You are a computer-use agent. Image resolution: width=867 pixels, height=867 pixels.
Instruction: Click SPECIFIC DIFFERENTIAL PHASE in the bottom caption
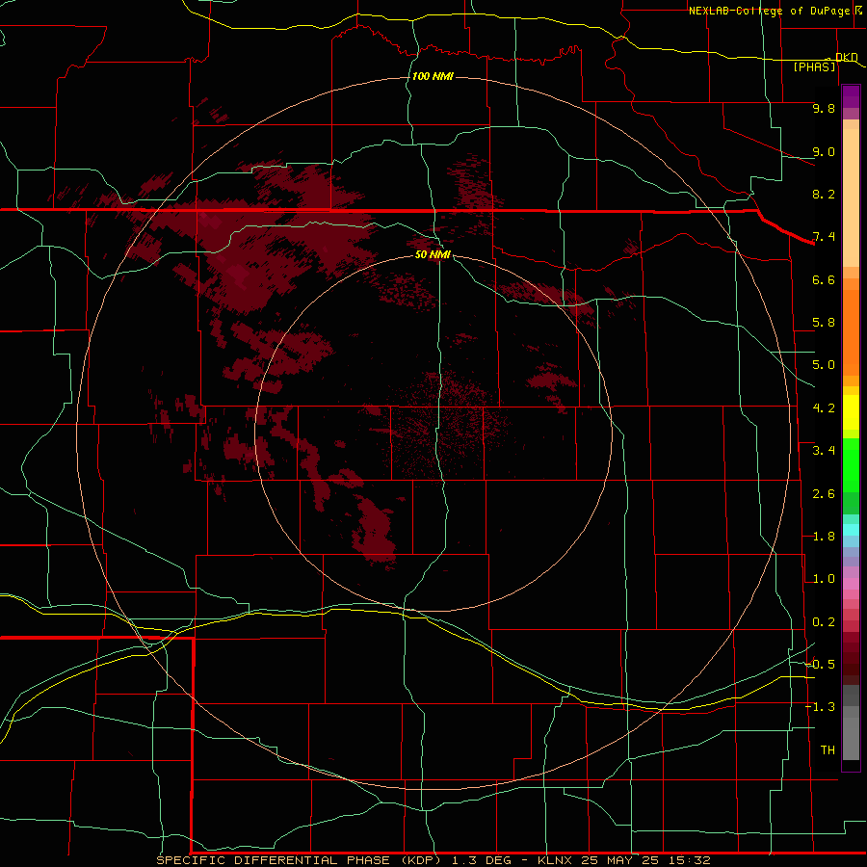pyautogui.click(x=276, y=860)
